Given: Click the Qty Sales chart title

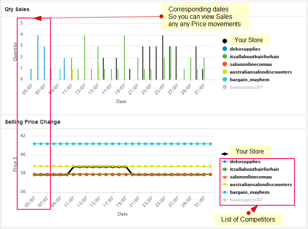Looking at the screenshot, I should (17, 9).
